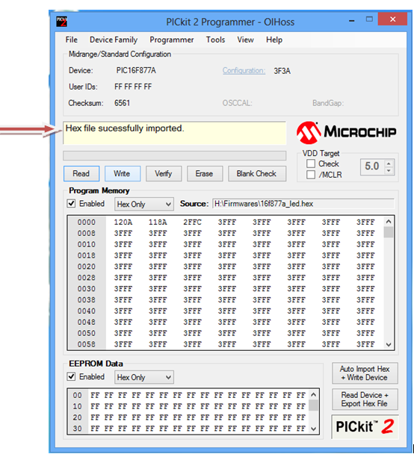Open the Programmer menu
This screenshot has width=414, height=454.
click(x=172, y=40)
